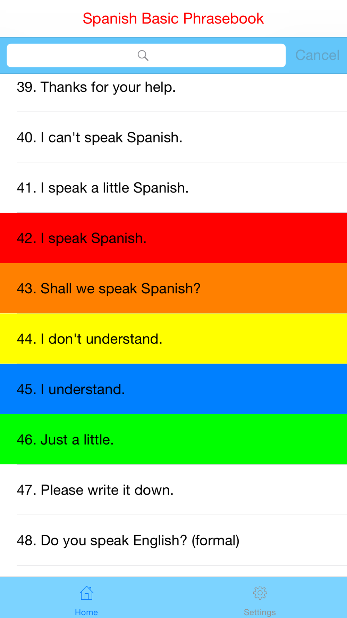This screenshot has height=618, width=347.
Task: Tap the number 46 in green row
Action: tap(25, 440)
